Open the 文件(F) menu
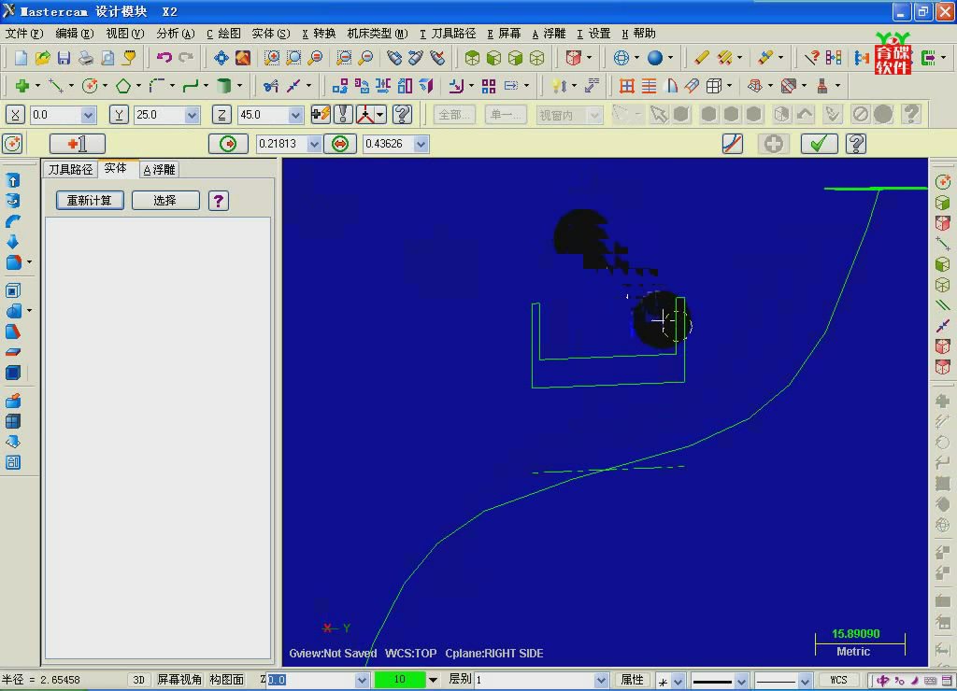 (x=24, y=34)
